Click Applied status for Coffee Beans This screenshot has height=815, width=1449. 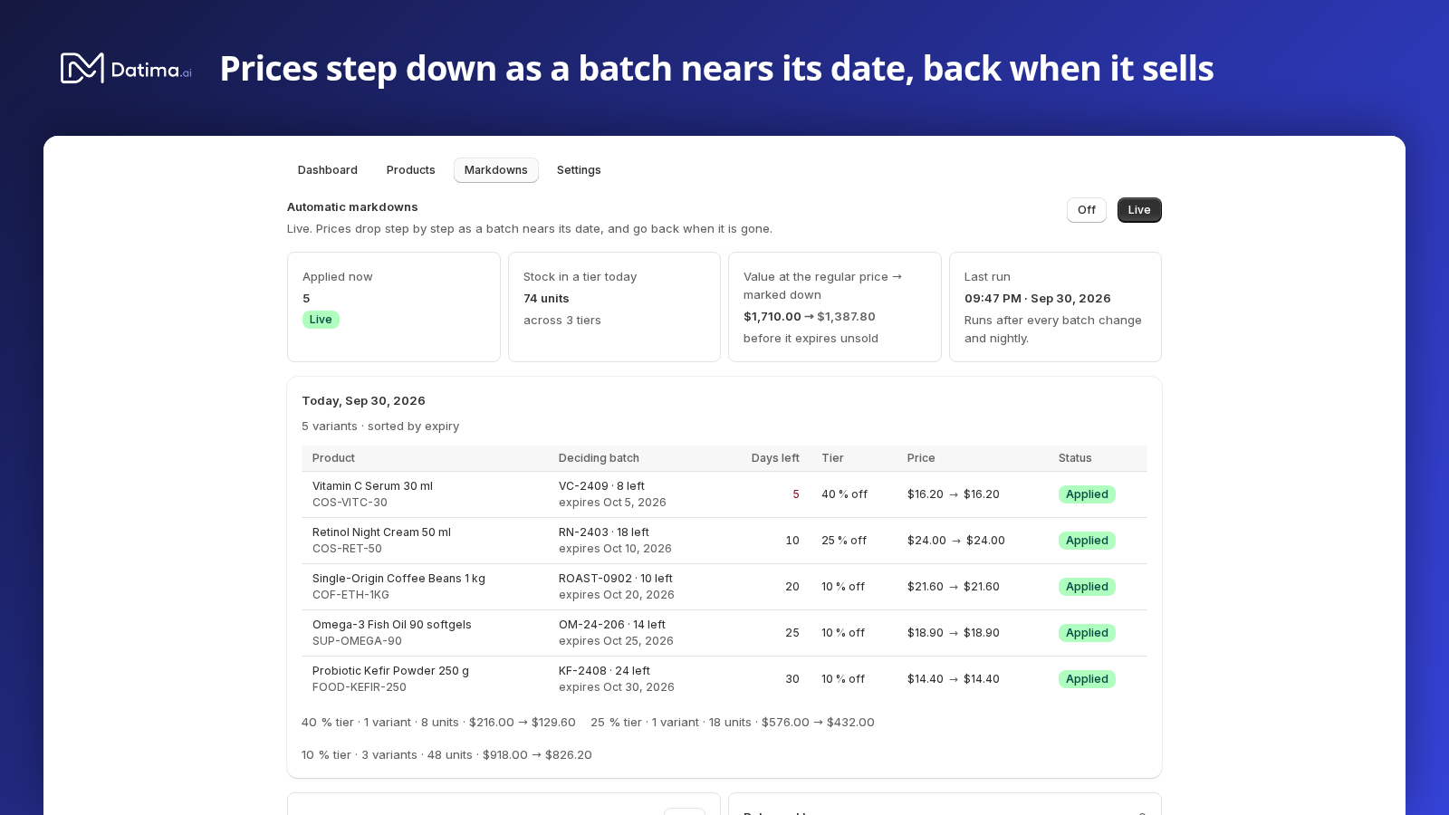(x=1087, y=587)
